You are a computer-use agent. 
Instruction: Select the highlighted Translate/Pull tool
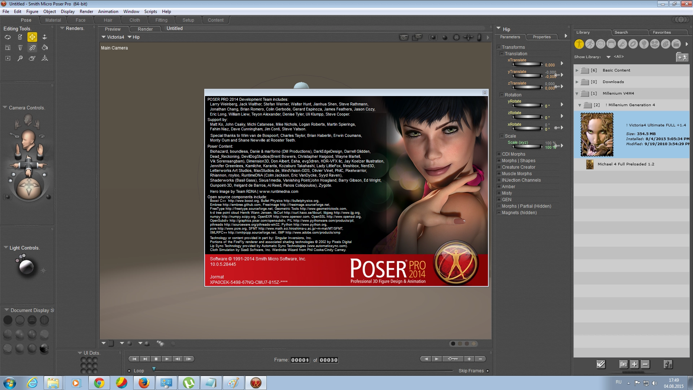pos(32,37)
